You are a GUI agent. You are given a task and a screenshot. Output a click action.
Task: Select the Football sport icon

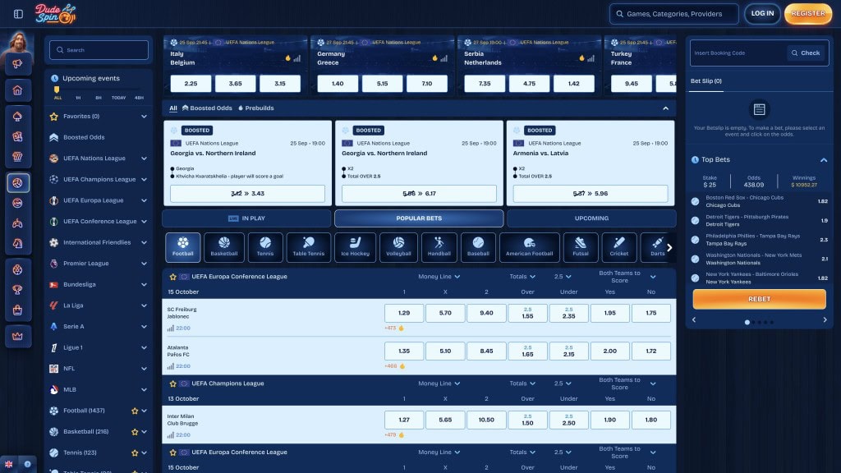click(x=183, y=247)
